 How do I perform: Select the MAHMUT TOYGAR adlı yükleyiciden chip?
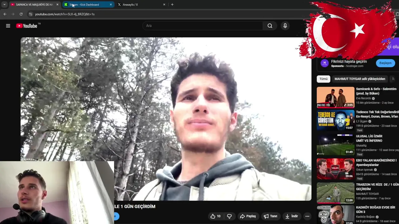360,79
